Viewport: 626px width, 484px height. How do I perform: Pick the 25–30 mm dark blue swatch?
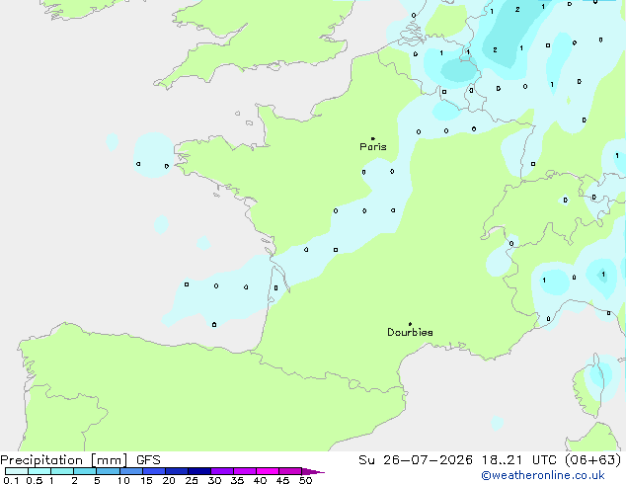click(x=199, y=471)
